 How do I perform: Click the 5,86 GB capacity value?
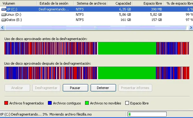[125, 14]
